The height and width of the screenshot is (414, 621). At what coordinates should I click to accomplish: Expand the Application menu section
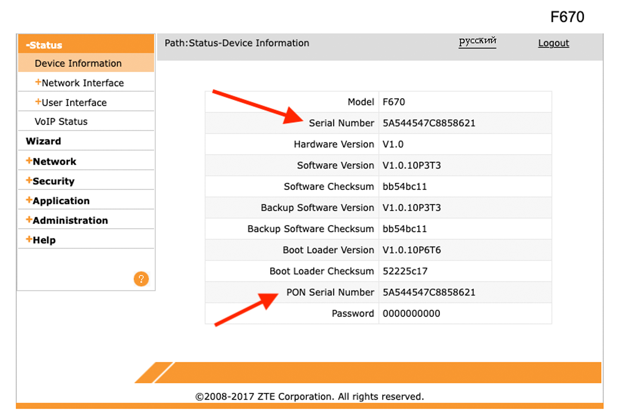coord(58,201)
